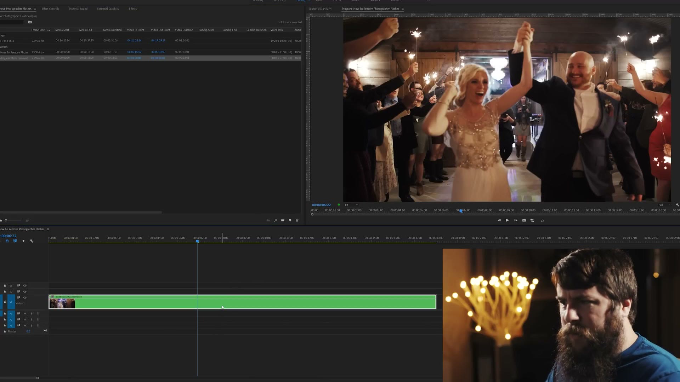Click Program Monitor blue playhead marker
The image size is (680, 382).
(461, 211)
